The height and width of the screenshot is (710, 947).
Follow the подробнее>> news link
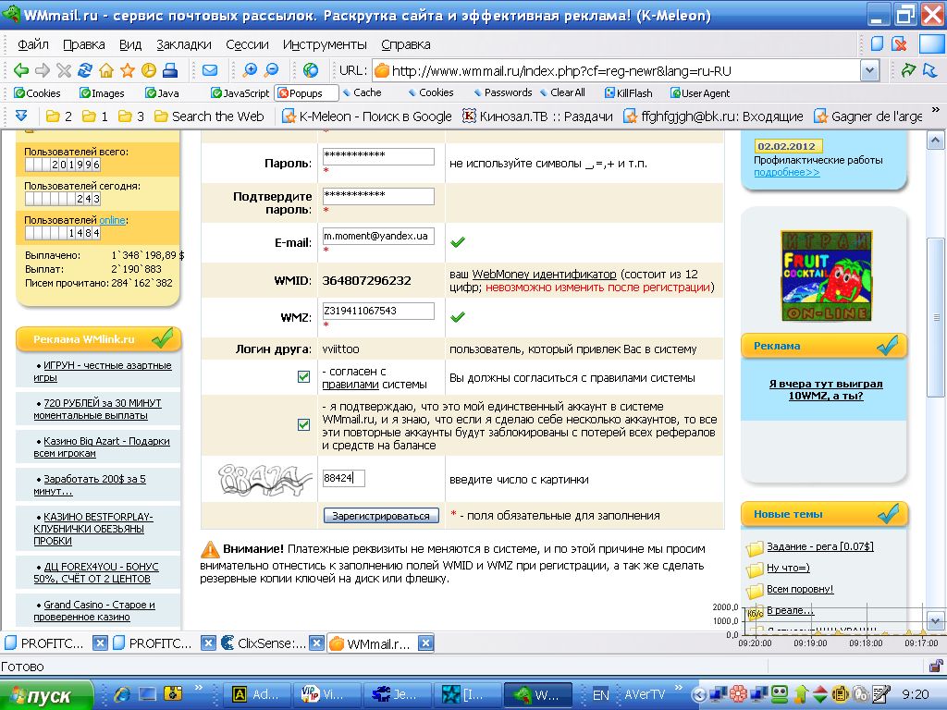[786, 172]
